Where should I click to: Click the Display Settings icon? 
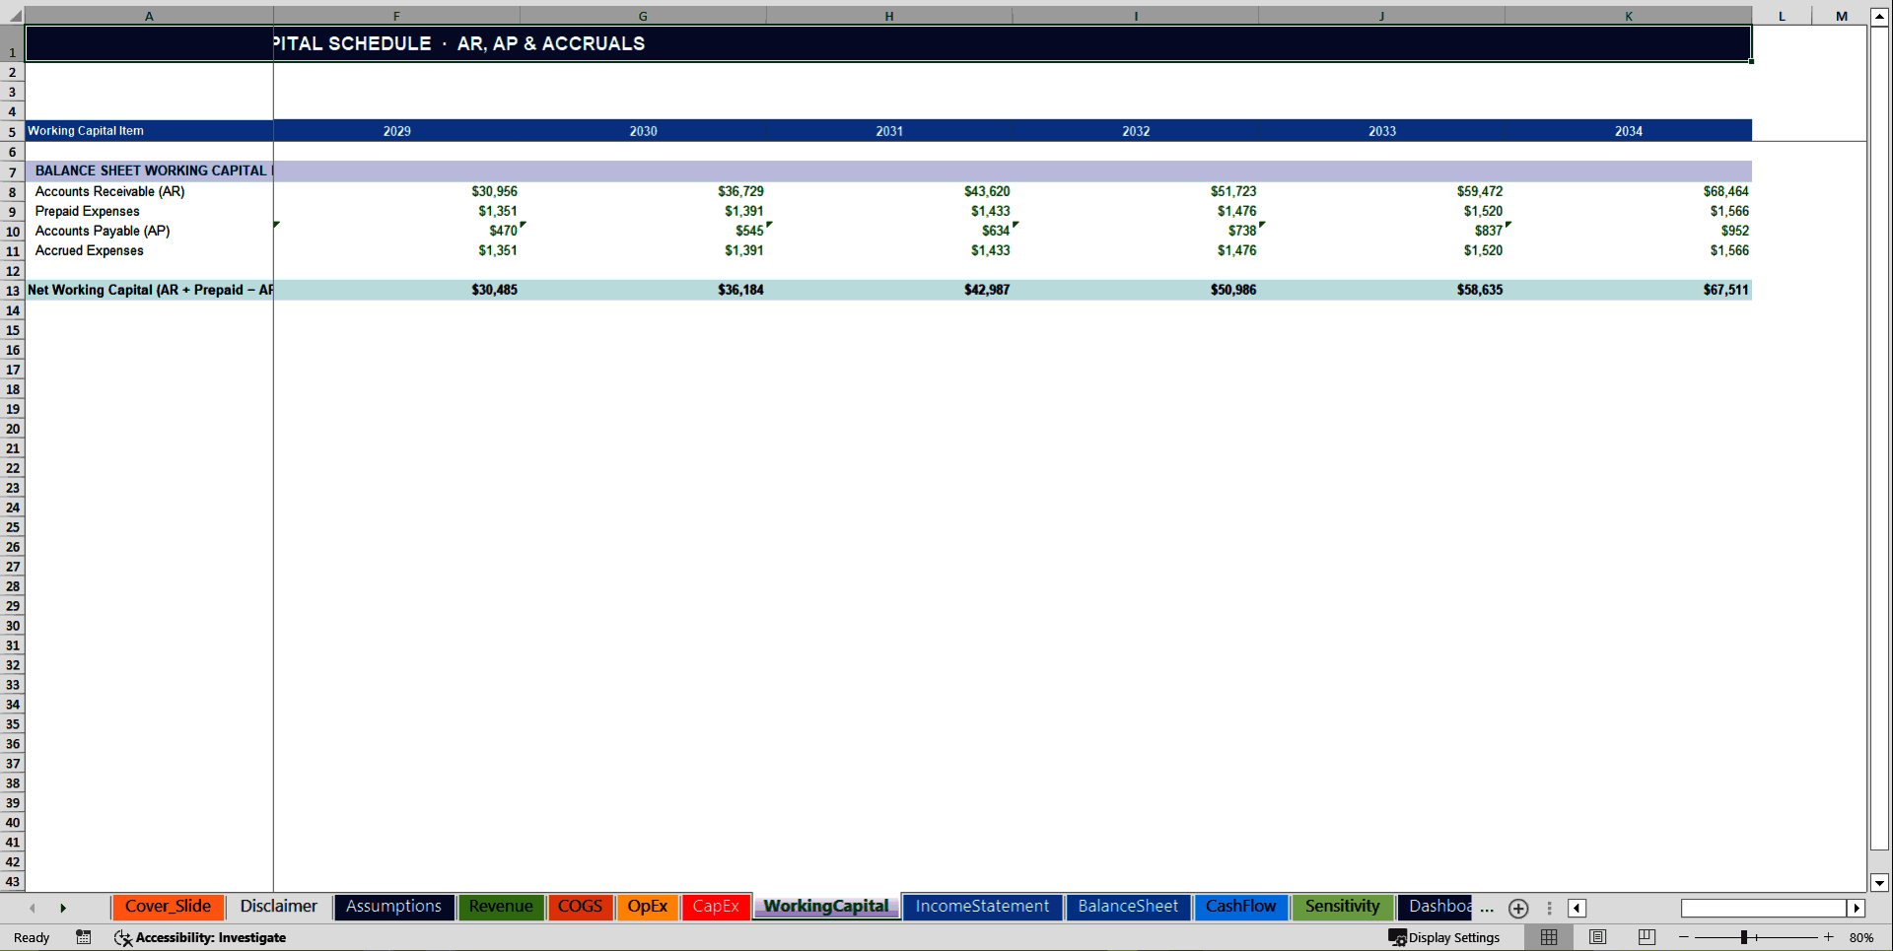pyautogui.click(x=1445, y=937)
